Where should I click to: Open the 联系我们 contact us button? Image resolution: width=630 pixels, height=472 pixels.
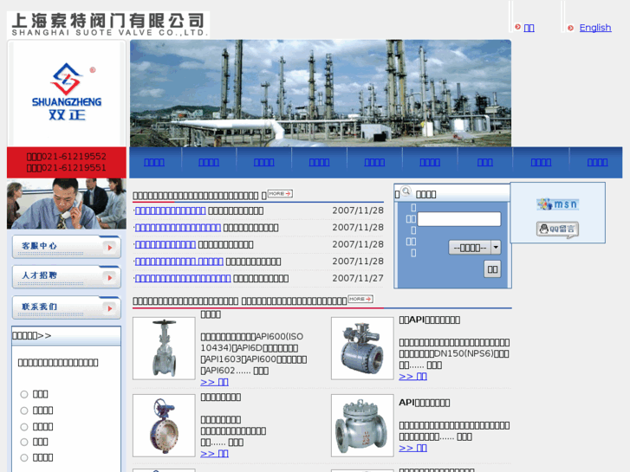(67, 307)
